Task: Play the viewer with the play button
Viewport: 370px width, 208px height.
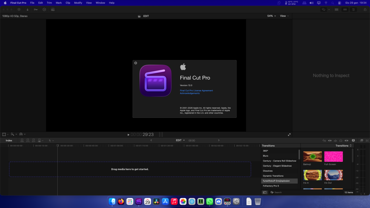Action: pyautogui.click(x=128, y=135)
